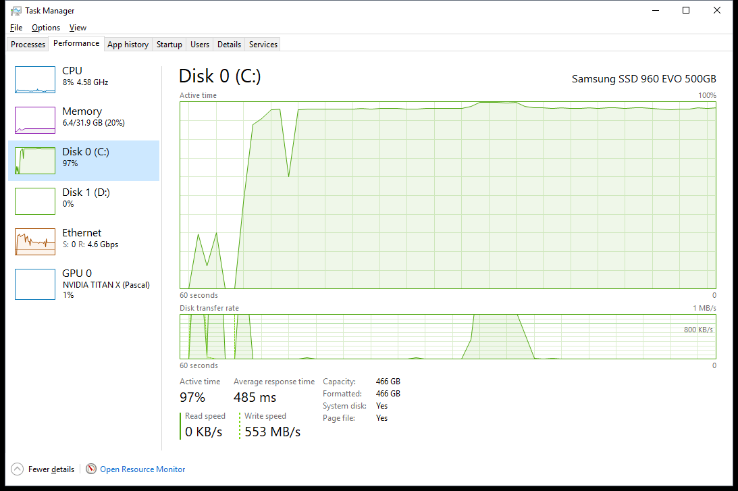Go to the App history tab

pyautogui.click(x=128, y=45)
